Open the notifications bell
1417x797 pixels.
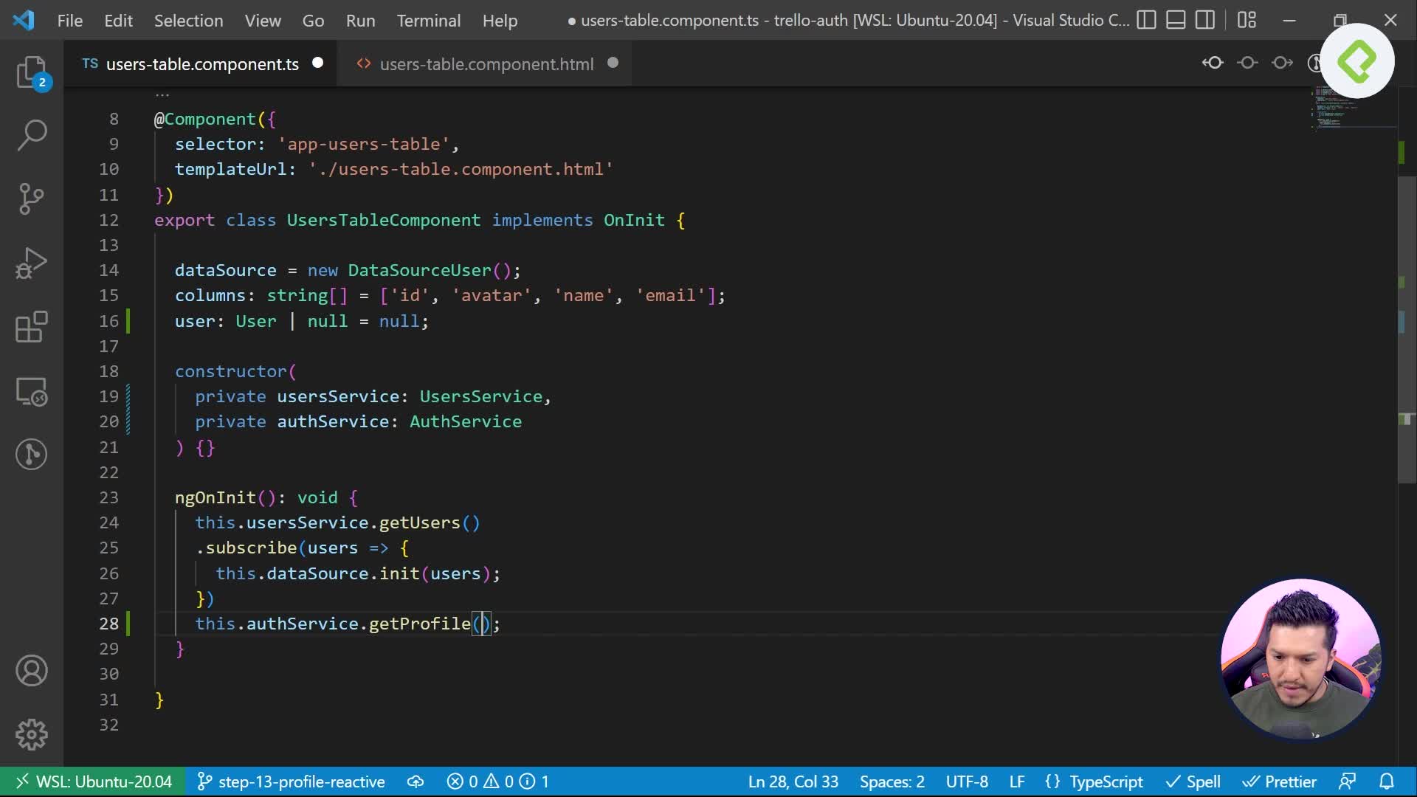click(1387, 782)
